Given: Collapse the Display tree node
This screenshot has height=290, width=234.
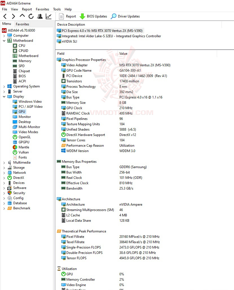Looking at the screenshot, I should (x=4, y=96).
